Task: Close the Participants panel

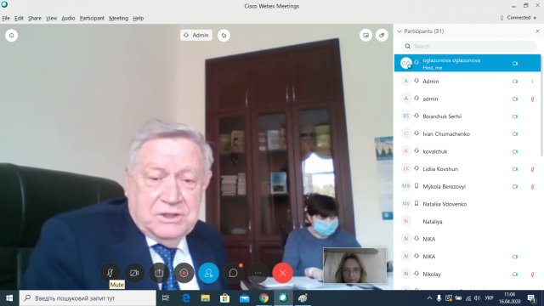Action: (537, 31)
